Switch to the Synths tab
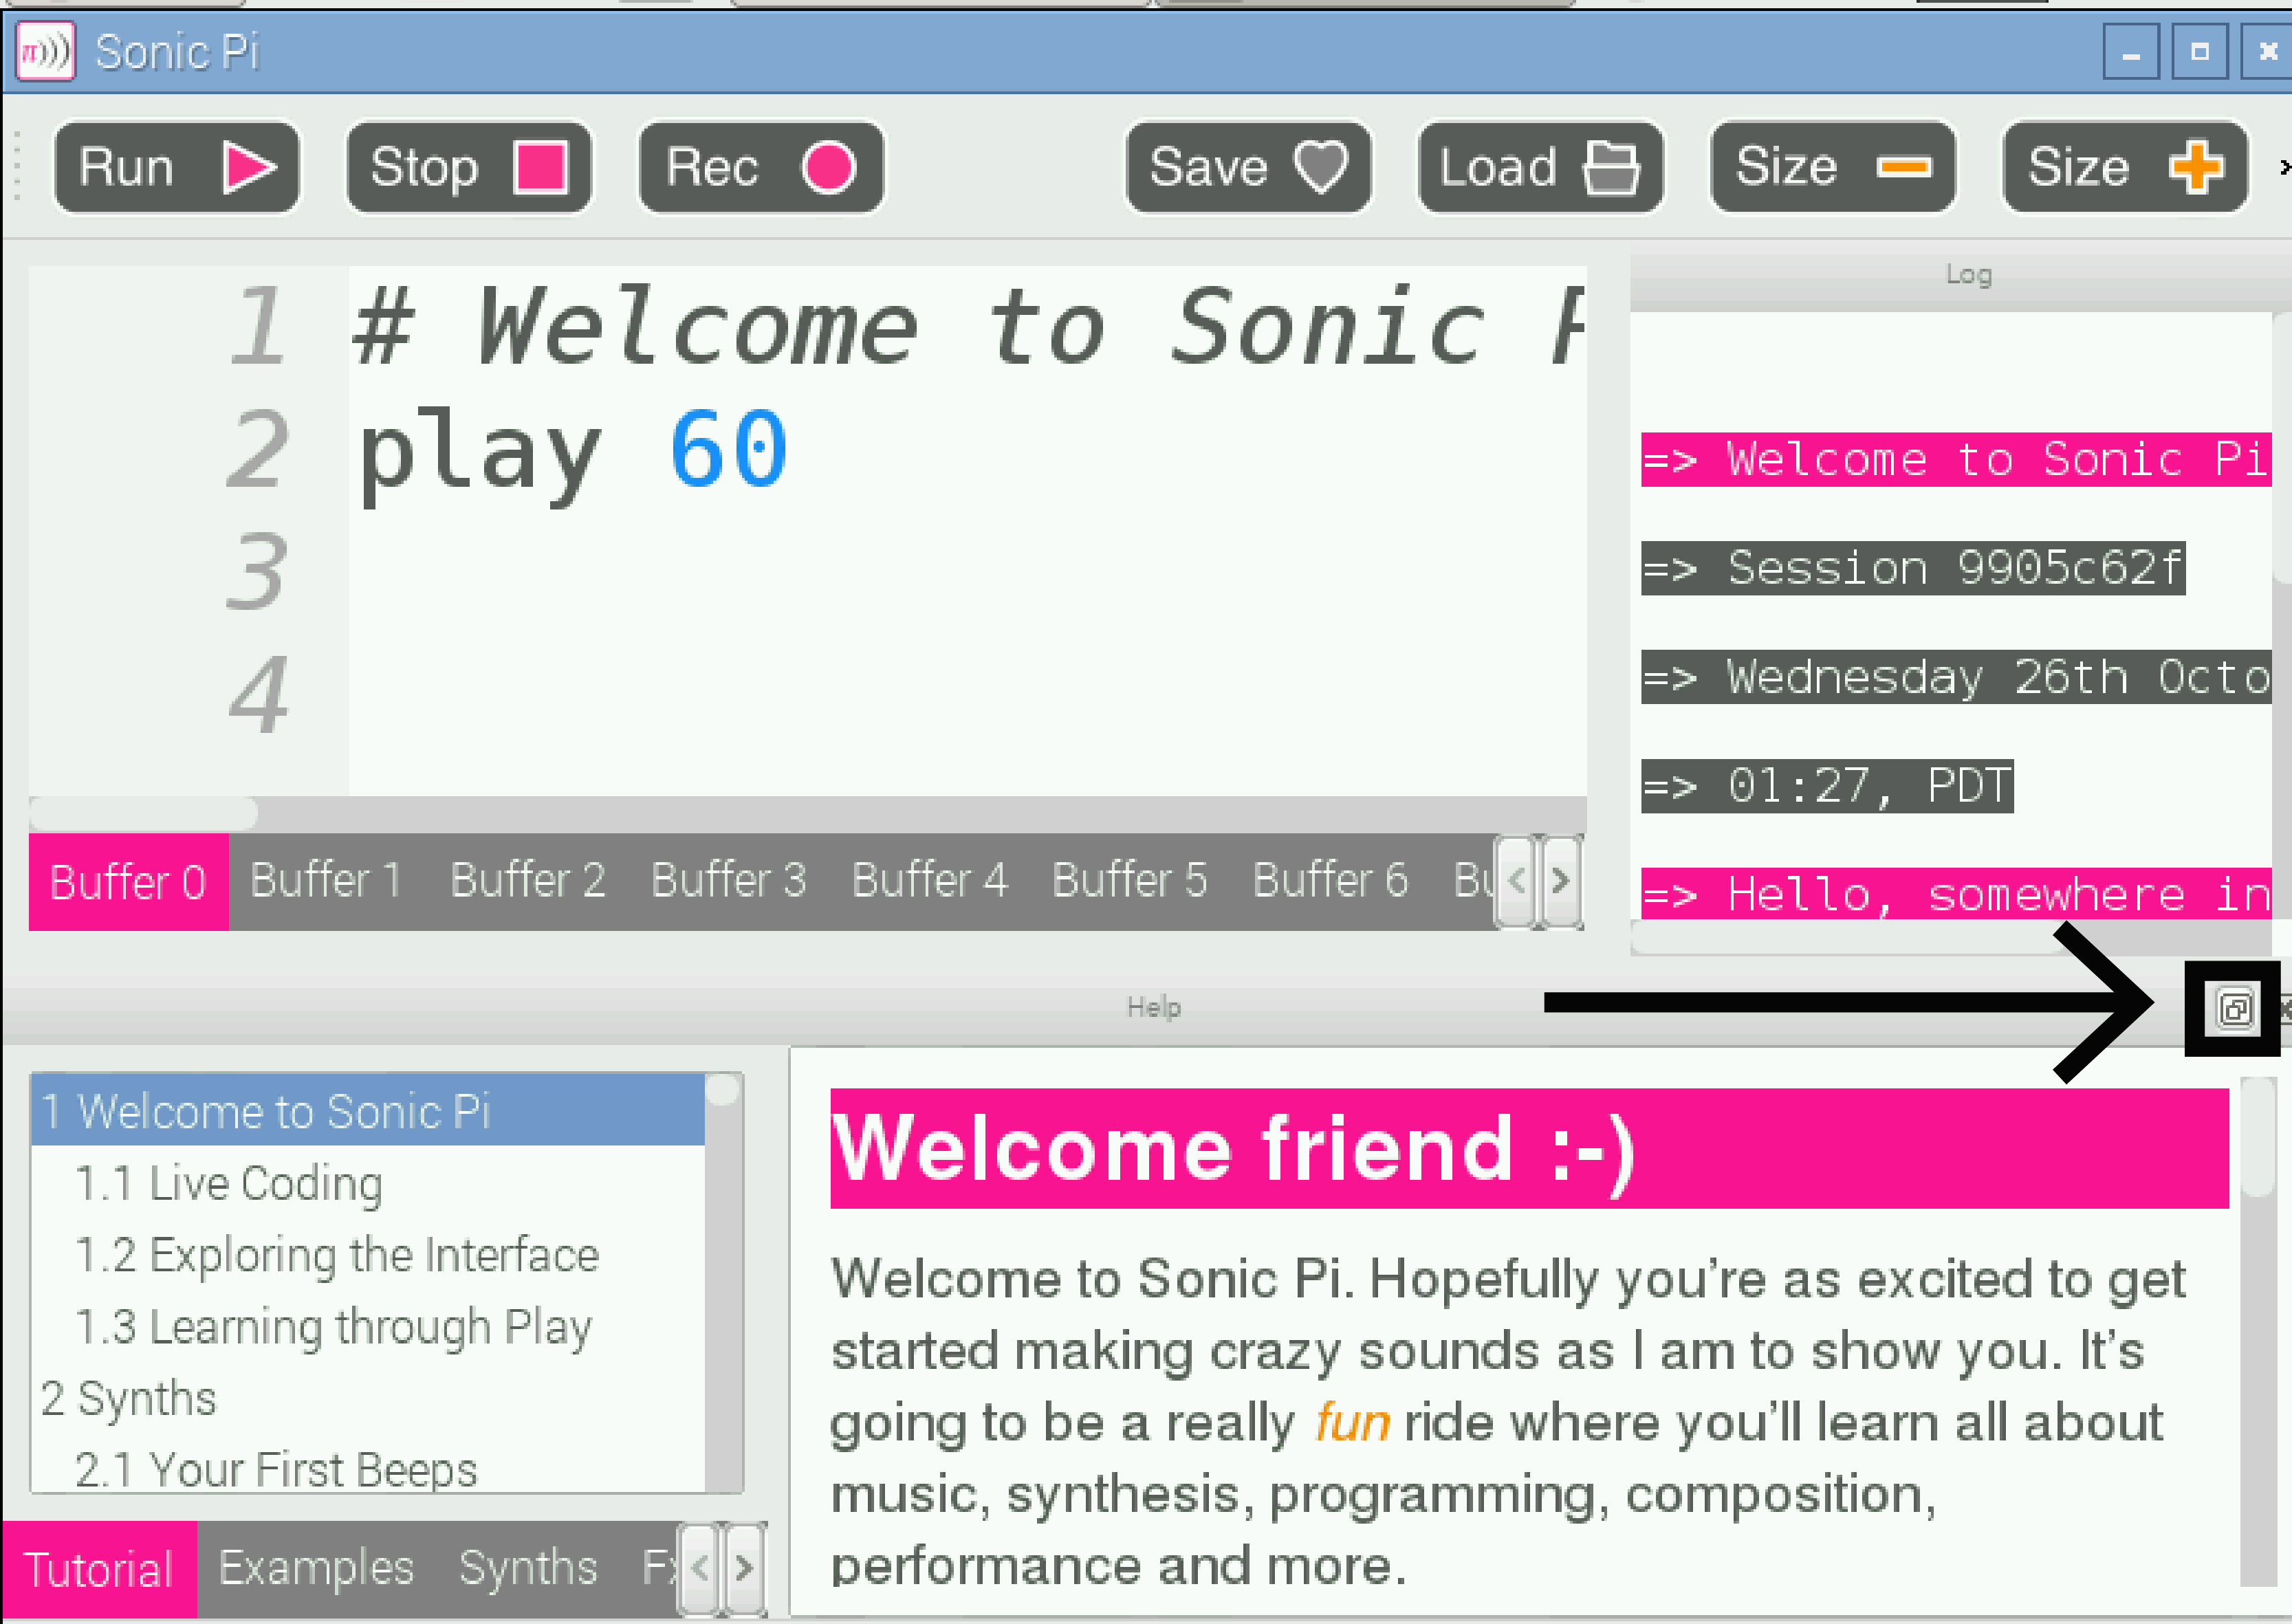This screenshot has height=1624, width=2292. tap(527, 1568)
